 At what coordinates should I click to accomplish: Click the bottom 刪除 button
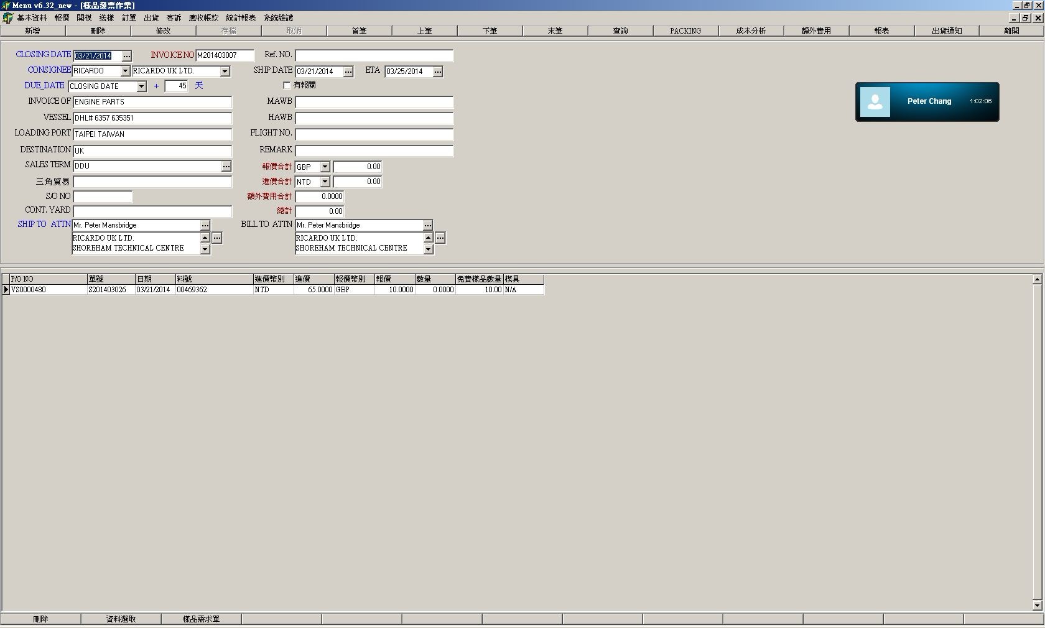[40, 619]
